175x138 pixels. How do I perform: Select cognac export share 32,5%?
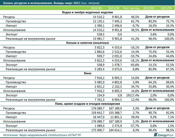[170, 65]
